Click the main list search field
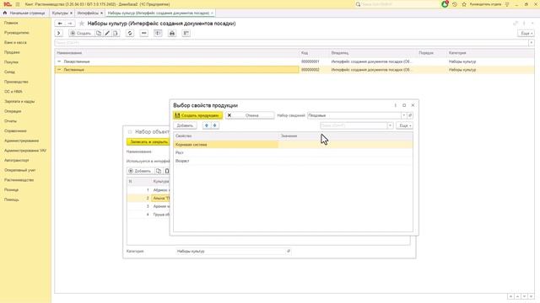The width and height of the screenshot is (540, 303). tap(292, 43)
